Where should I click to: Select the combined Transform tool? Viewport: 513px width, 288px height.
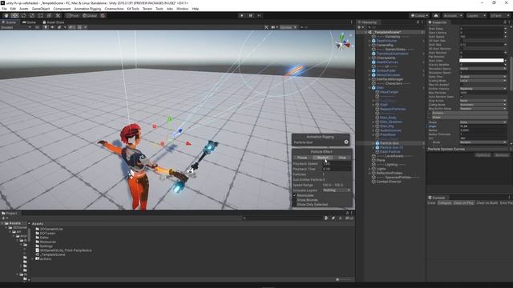(x=49, y=15)
